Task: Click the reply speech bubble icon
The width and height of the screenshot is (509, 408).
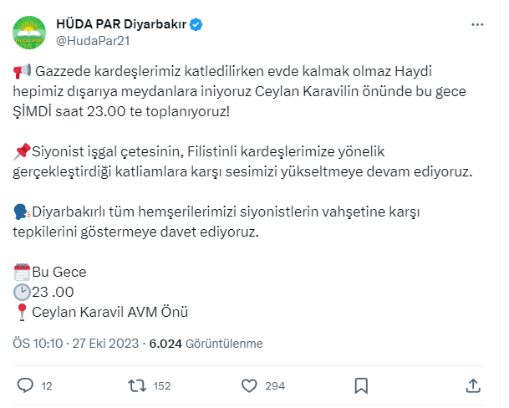Action: [x=25, y=385]
